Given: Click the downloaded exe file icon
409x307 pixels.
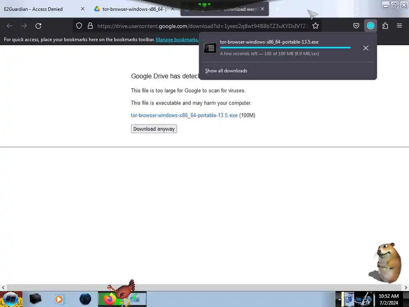Looking at the screenshot, I should [210, 48].
